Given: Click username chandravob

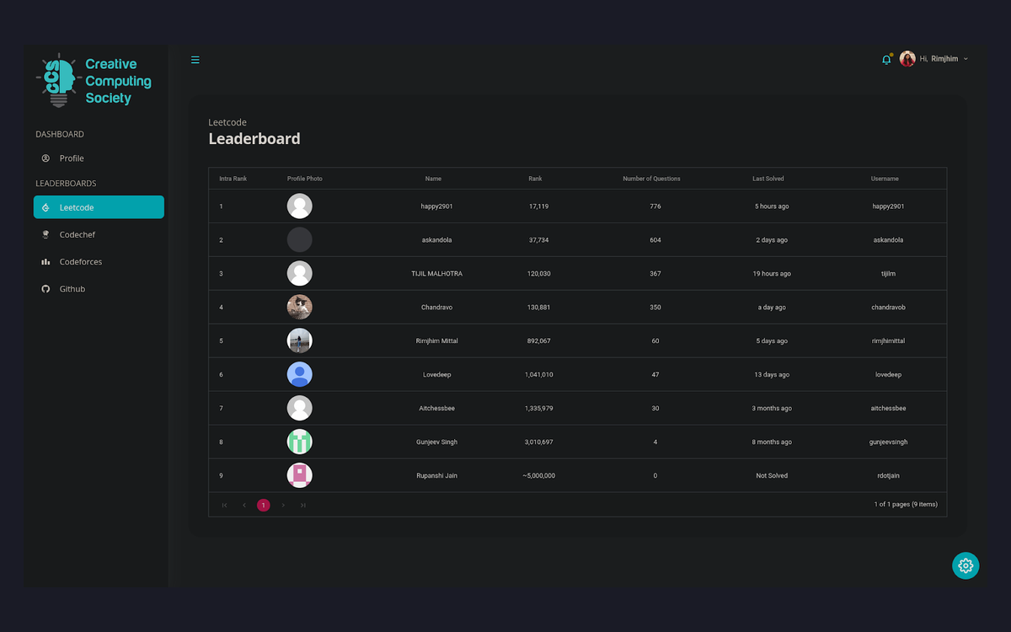Looking at the screenshot, I should 888,308.
